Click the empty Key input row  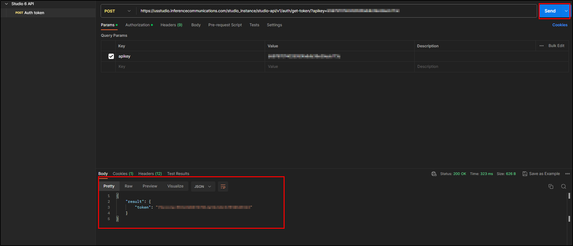pyautogui.click(x=190, y=67)
